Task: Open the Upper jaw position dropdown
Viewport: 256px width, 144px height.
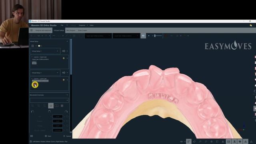Action: (x=98, y=36)
